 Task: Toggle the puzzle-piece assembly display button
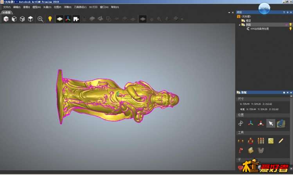[76, 19]
